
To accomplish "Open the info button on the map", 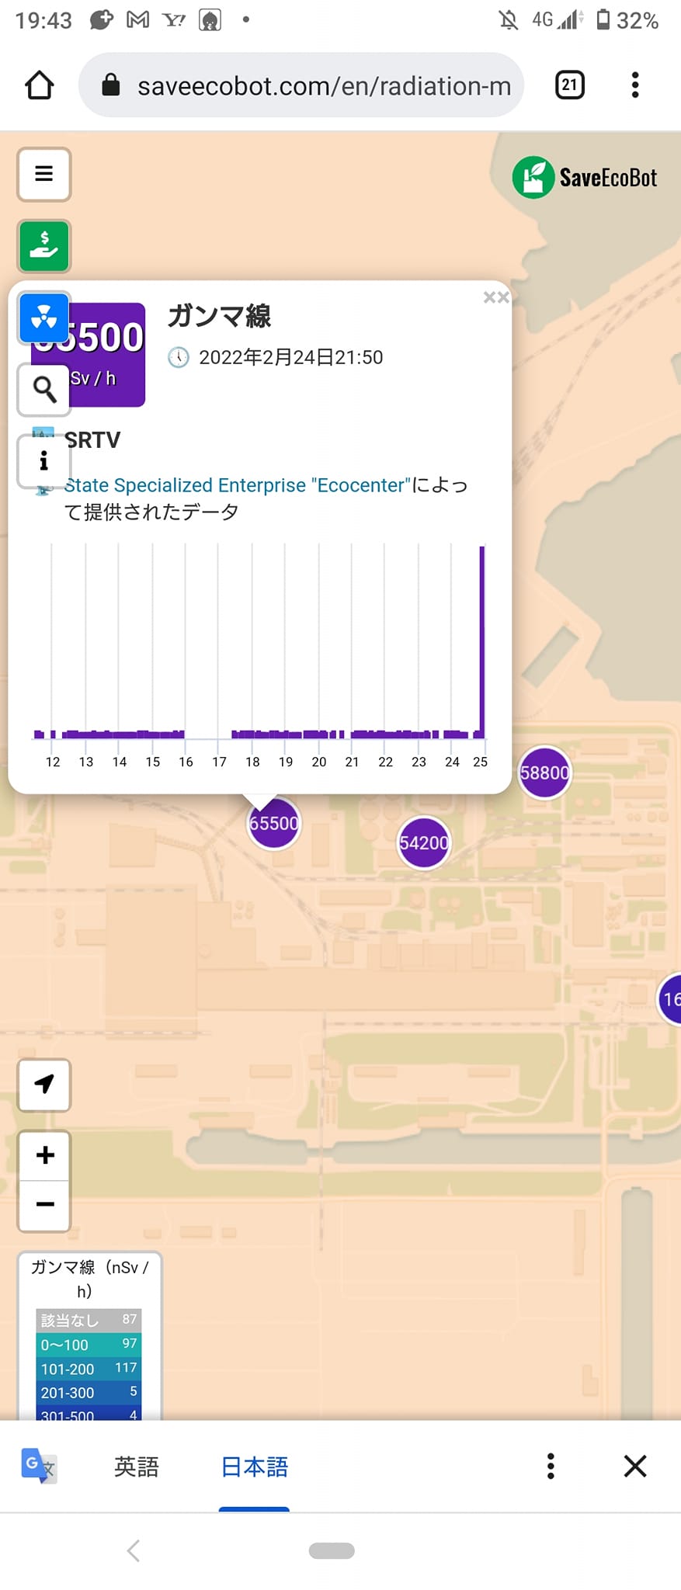I will 44,461.
